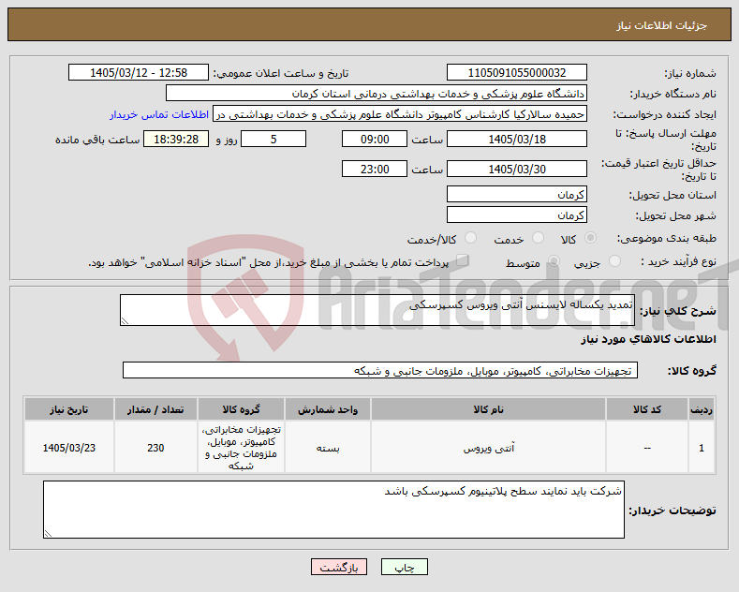Viewport: 739px width, 592px height.
Task: Select the متوسط purchase type radio
Action: pos(554,261)
